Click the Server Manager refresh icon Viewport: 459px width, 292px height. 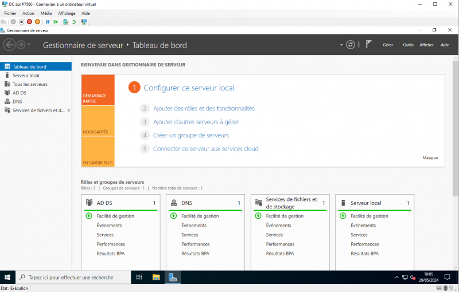pyautogui.click(x=351, y=45)
